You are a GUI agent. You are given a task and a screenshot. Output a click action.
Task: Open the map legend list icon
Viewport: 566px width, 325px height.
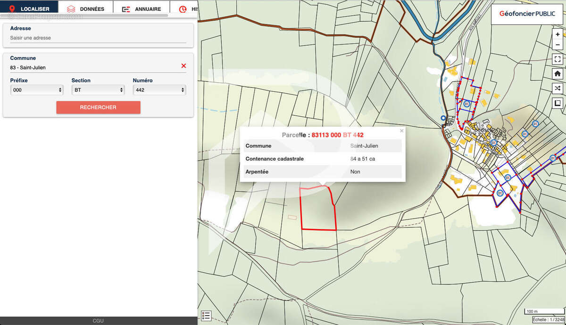pyautogui.click(x=206, y=316)
